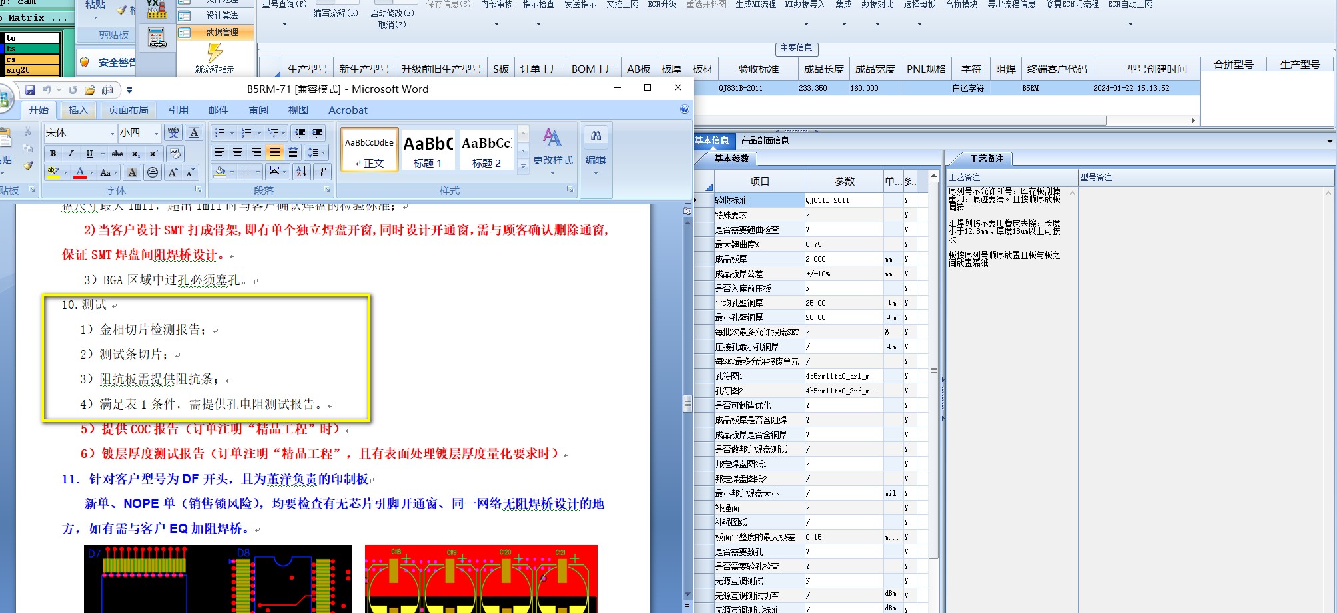1337x613 pixels.
Task: Save the Word document via quick access toolbar
Action: click(x=30, y=90)
